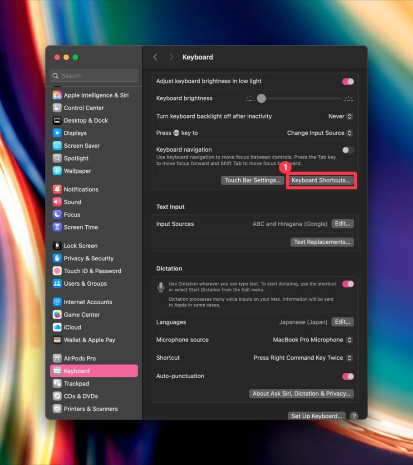Image resolution: width=413 pixels, height=465 pixels.
Task: Select the Touch ID & Password icon
Action: (x=57, y=271)
